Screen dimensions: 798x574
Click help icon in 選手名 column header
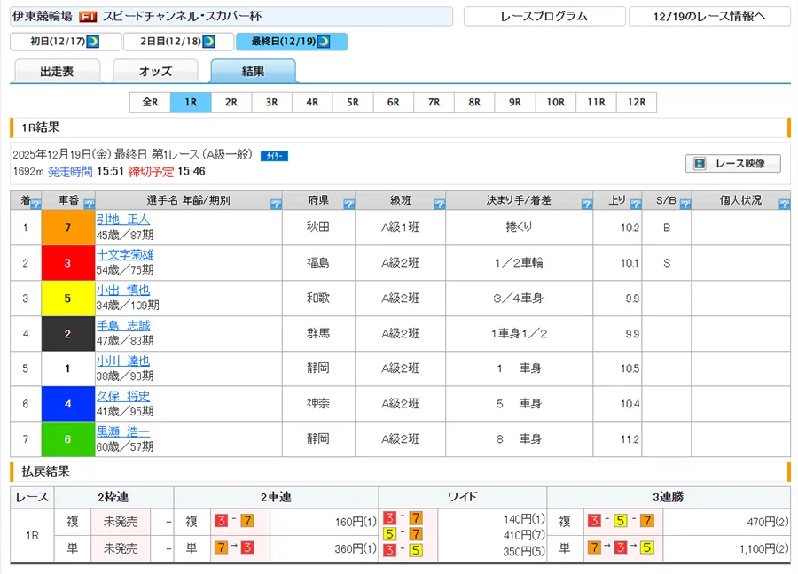pos(275,205)
